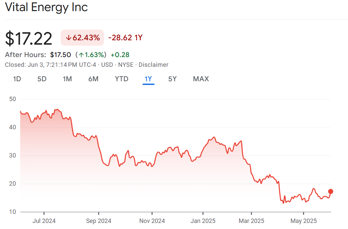Click the Sep 2024 axis label
The image size is (348, 229).
coord(99,221)
